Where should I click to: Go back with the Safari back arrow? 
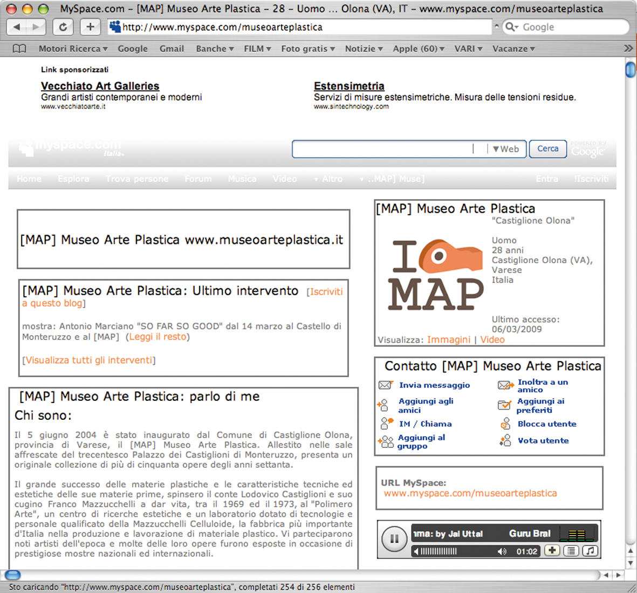pyautogui.click(x=17, y=27)
